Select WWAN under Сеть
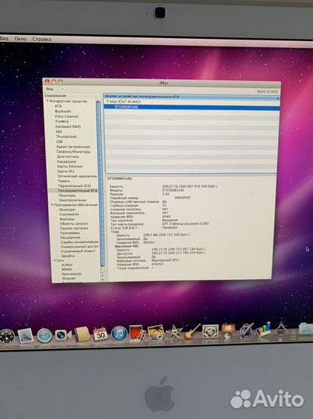 click(x=67, y=269)
